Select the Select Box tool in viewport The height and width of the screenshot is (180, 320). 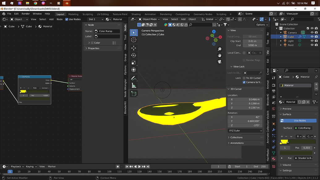click(134, 32)
